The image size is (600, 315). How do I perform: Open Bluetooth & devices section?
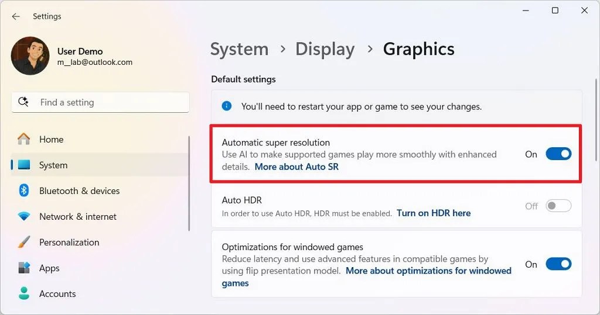[100, 191]
